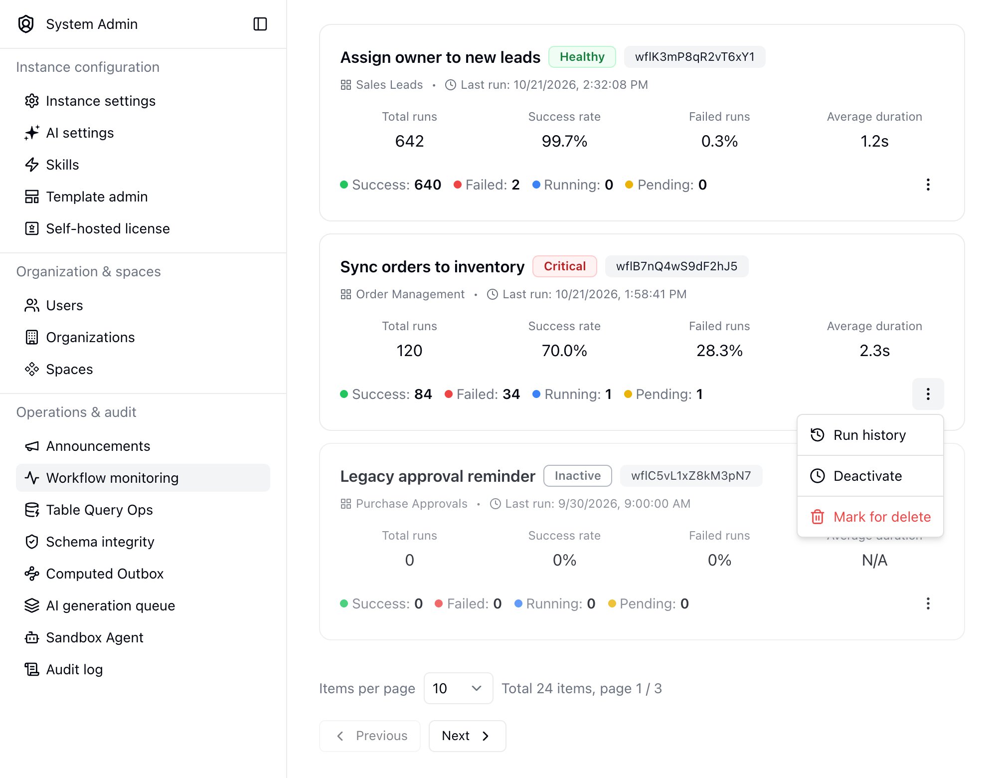The width and height of the screenshot is (997, 778).
Task: Click the Sync orders to inventory title
Action: point(432,267)
